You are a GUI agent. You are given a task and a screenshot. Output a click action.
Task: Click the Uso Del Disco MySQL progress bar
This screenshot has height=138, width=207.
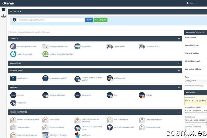point(196,113)
